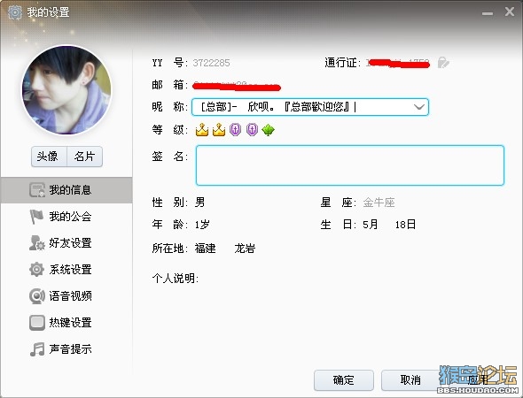523x398 pixels.
Task: Click the first gold crown level icon
Action: coord(202,129)
